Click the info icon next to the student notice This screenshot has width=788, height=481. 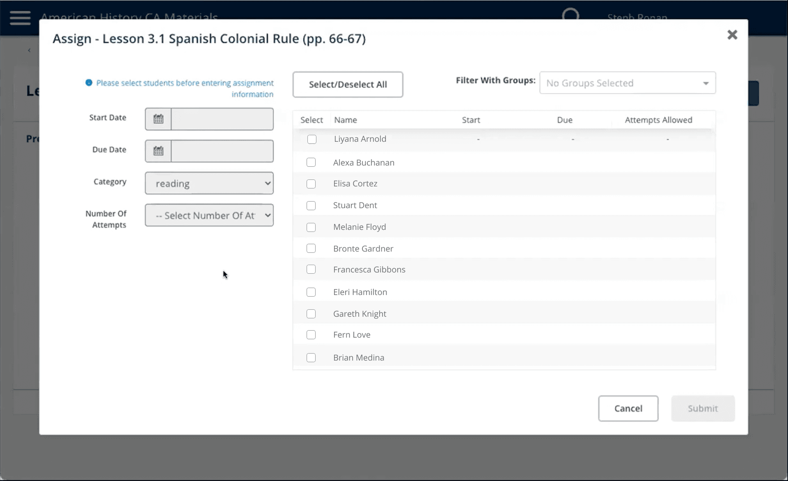click(x=89, y=83)
